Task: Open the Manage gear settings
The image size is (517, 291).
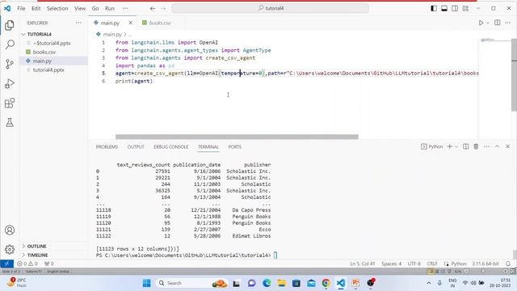Action: pyautogui.click(x=10, y=250)
